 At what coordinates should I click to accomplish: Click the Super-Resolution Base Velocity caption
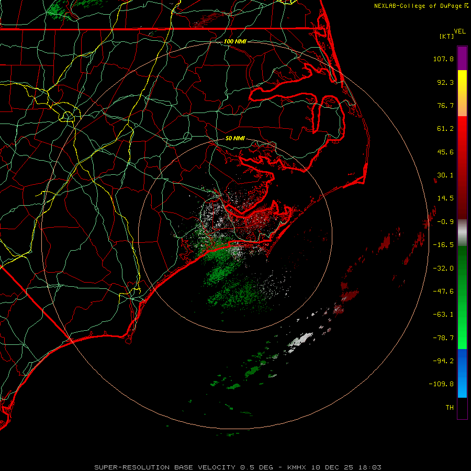click(x=238, y=467)
